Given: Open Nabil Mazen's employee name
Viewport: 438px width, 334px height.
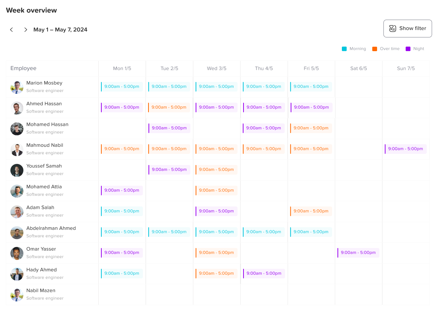Looking at the screenshot, I should point(41,291).
